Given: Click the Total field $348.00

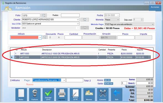Looking at the screenshot, I should click(145, 100).
